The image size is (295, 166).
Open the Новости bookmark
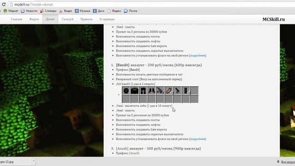[x=29, y=11]
